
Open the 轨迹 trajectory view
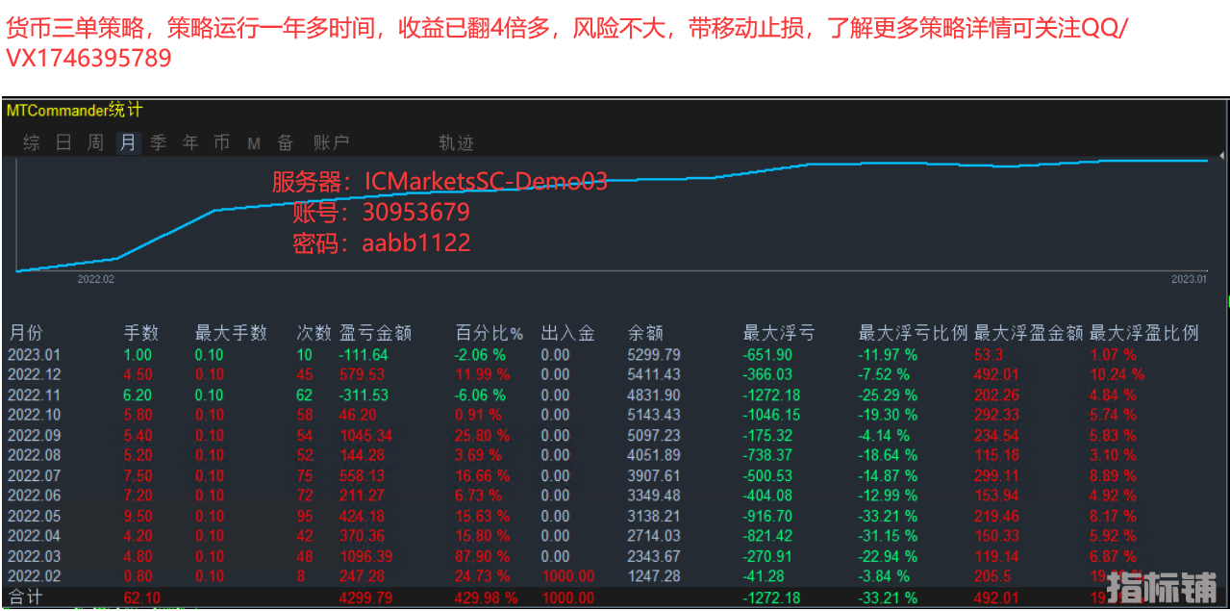pos(456,143)
